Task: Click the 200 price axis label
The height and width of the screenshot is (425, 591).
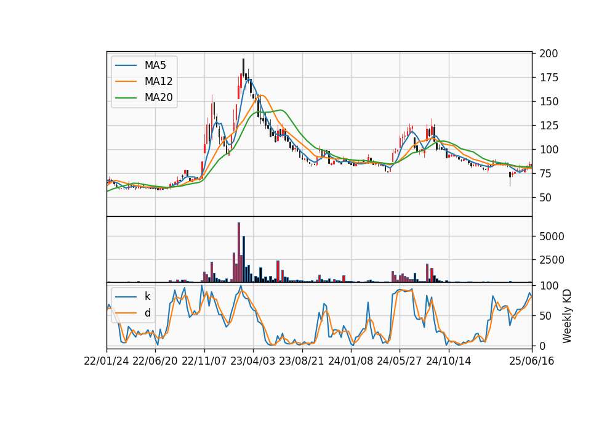Action: (549, 54)
